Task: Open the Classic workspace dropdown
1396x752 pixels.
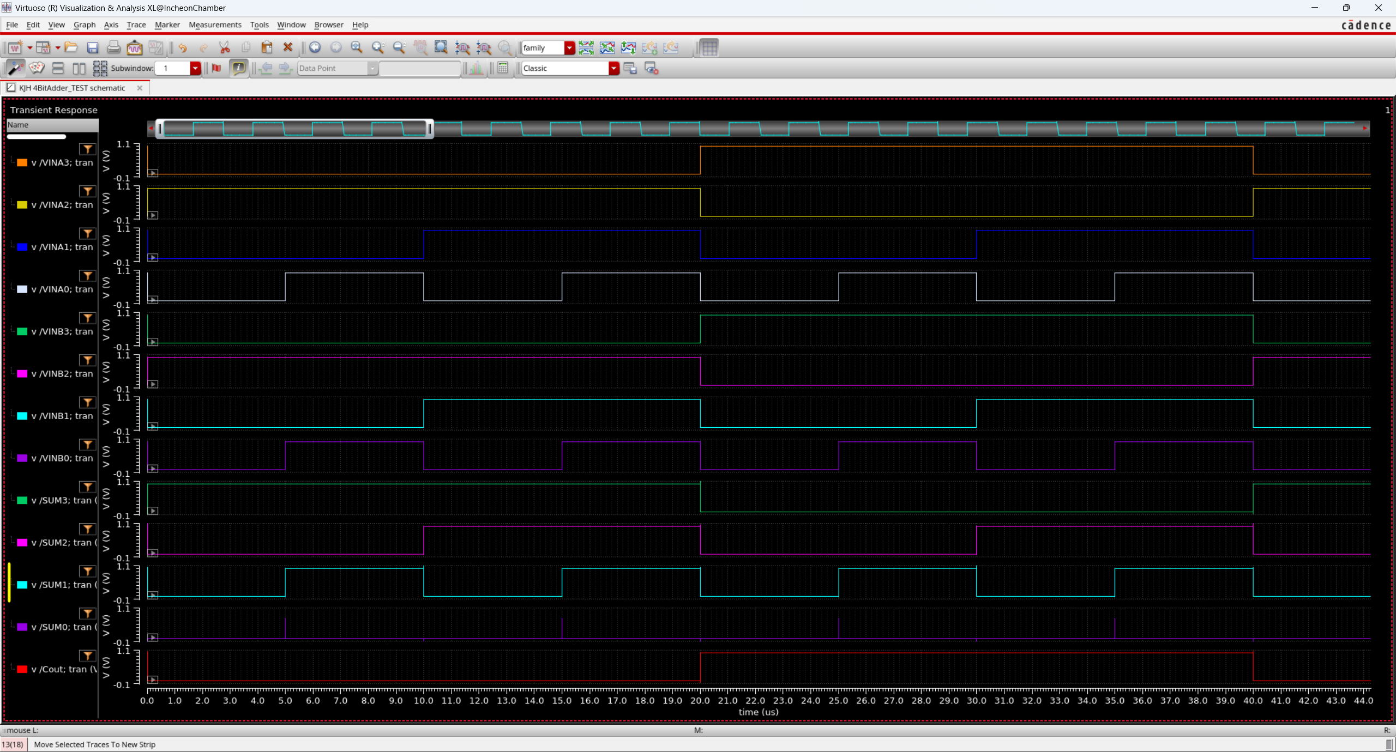Action: point(613,68)
